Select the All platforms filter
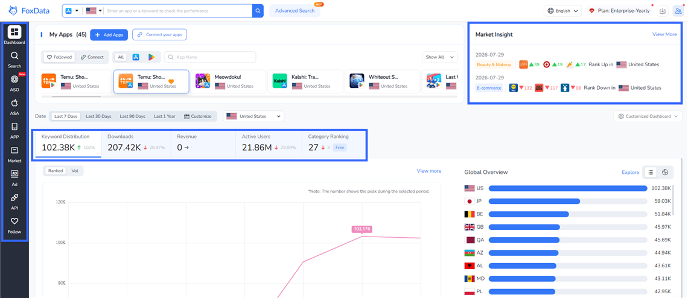The width and height of the screenshot is (688, 298). click(x=121, y=57)
